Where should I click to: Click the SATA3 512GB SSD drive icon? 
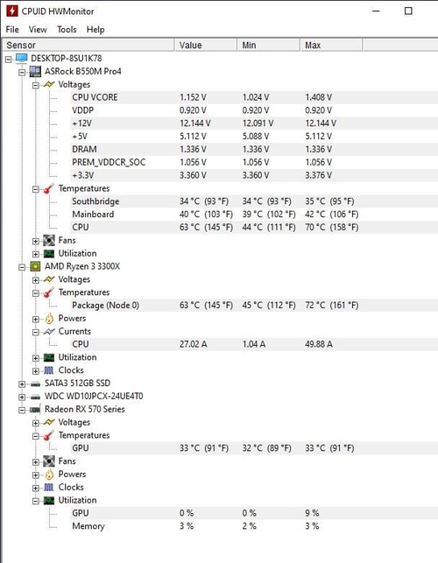tap(35, 384)
